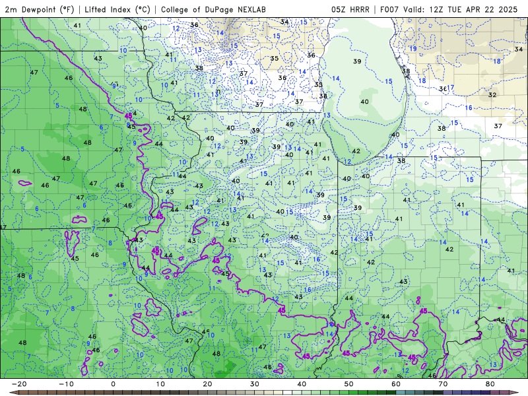Screen dimensions: 528x396
Task: Click the -20 label on the color scale
Action: coord(19,384)
